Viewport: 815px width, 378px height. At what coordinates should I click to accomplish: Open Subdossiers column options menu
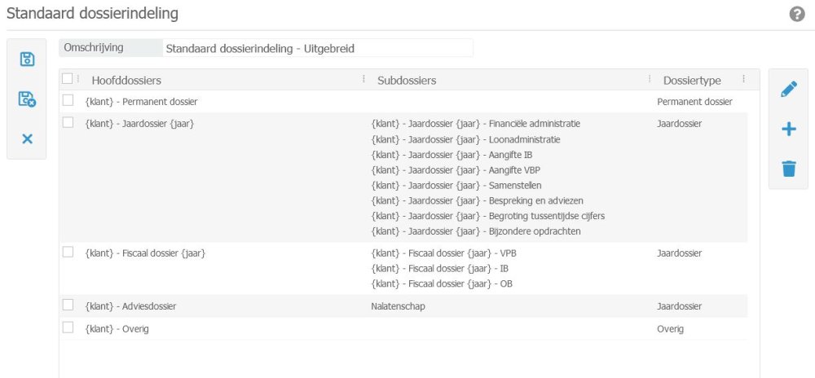point(650,79)
